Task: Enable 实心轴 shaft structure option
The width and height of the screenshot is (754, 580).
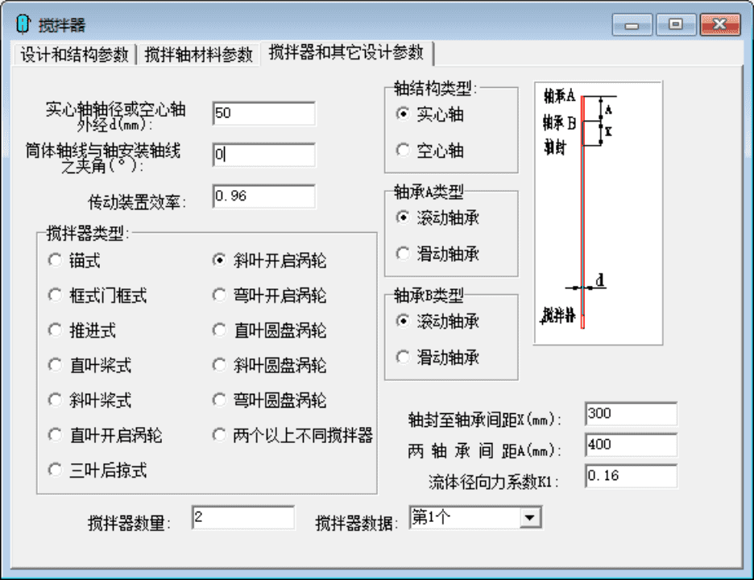Action: (x=402, y=115)
